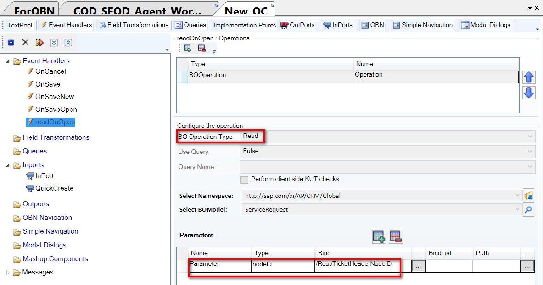Open document tabs list dropdown arrow
Image resolution: width=543 pixels, height=285 pixels.
[x=530, y=8]
